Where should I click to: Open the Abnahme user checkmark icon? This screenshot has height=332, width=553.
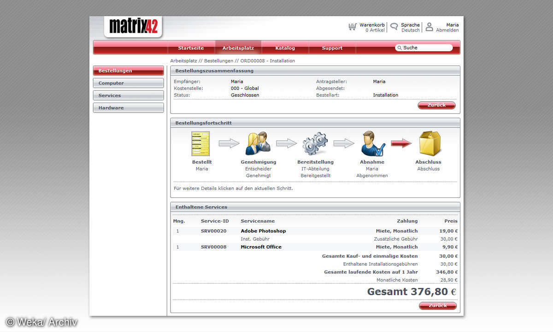pos(373,144)
